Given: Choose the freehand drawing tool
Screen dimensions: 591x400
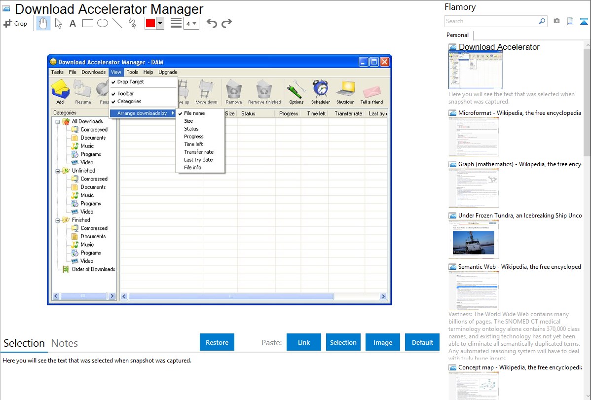Looking at the screenshot, I should [132, 23].
